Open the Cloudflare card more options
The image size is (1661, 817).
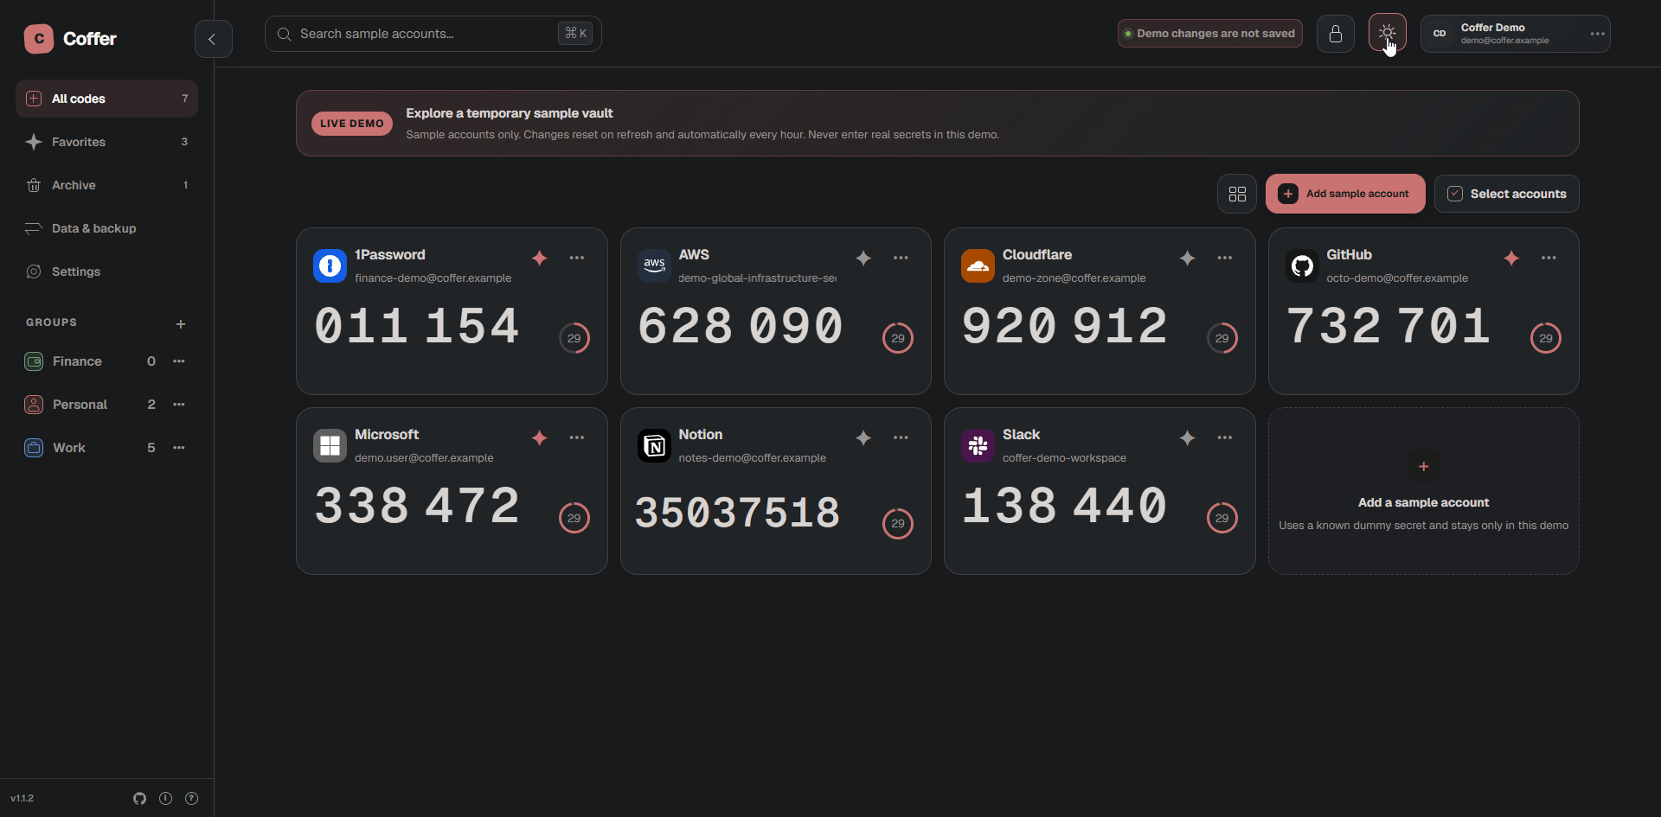1225,258
